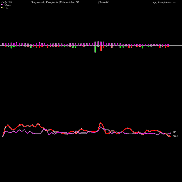The height and width of the screenshot is (182, 182).
Task: Click the 'orp.) MunafaSutra.com' text
Action: click(164, 2)
